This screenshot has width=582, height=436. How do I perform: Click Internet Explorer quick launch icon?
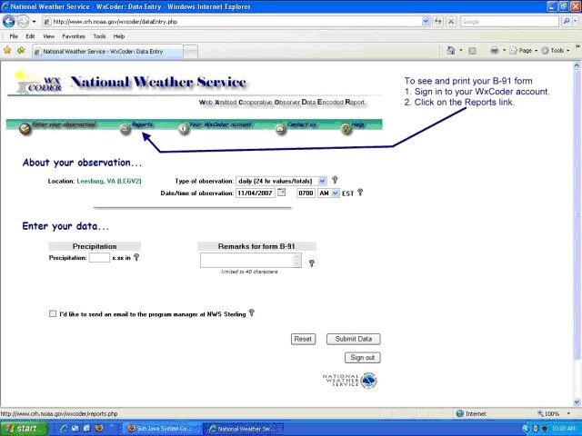tap(64, 429)
